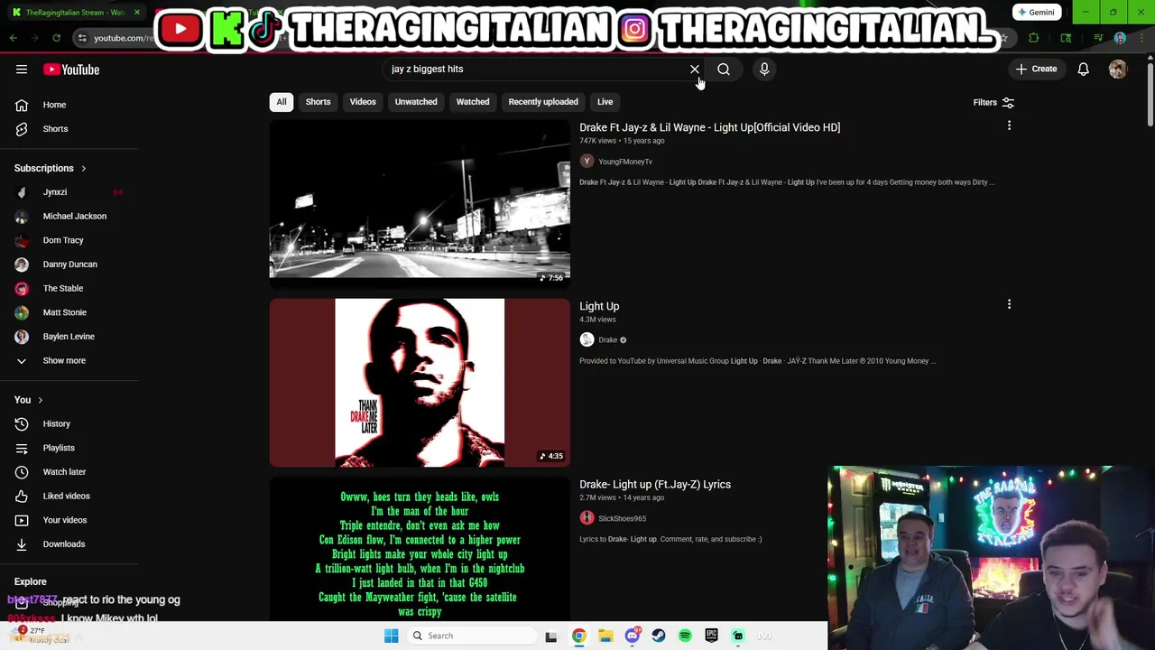Switch to the TheRagingItalian Stream browser tab

coord(74,13)
